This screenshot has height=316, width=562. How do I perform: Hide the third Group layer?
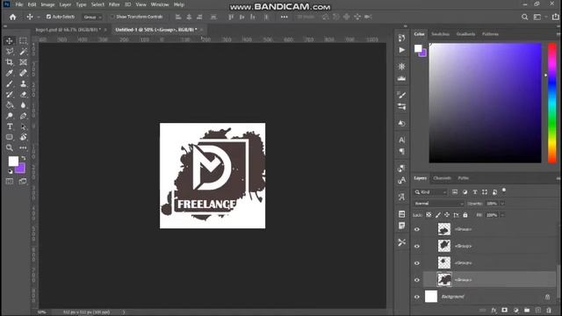417,263
